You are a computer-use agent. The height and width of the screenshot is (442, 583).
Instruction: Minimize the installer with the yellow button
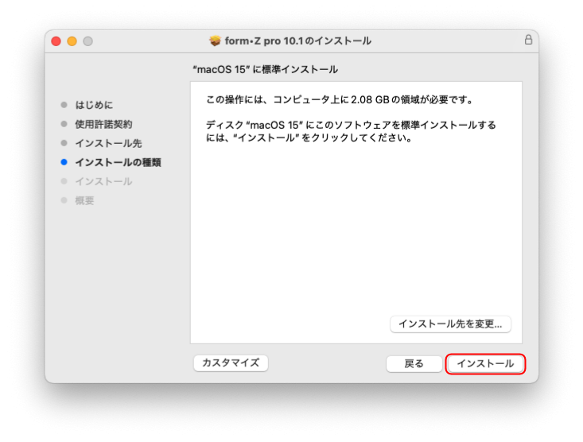click(72, 41)
